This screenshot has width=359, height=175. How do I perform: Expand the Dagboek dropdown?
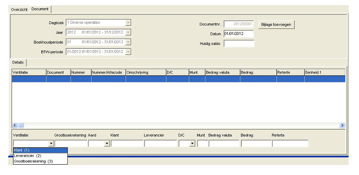pos(128,23)
